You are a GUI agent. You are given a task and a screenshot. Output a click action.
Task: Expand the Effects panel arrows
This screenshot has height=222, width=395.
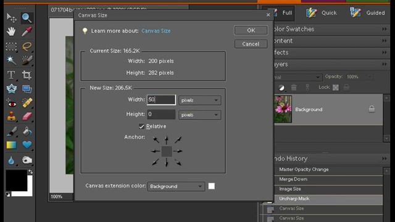coord(384,52)
